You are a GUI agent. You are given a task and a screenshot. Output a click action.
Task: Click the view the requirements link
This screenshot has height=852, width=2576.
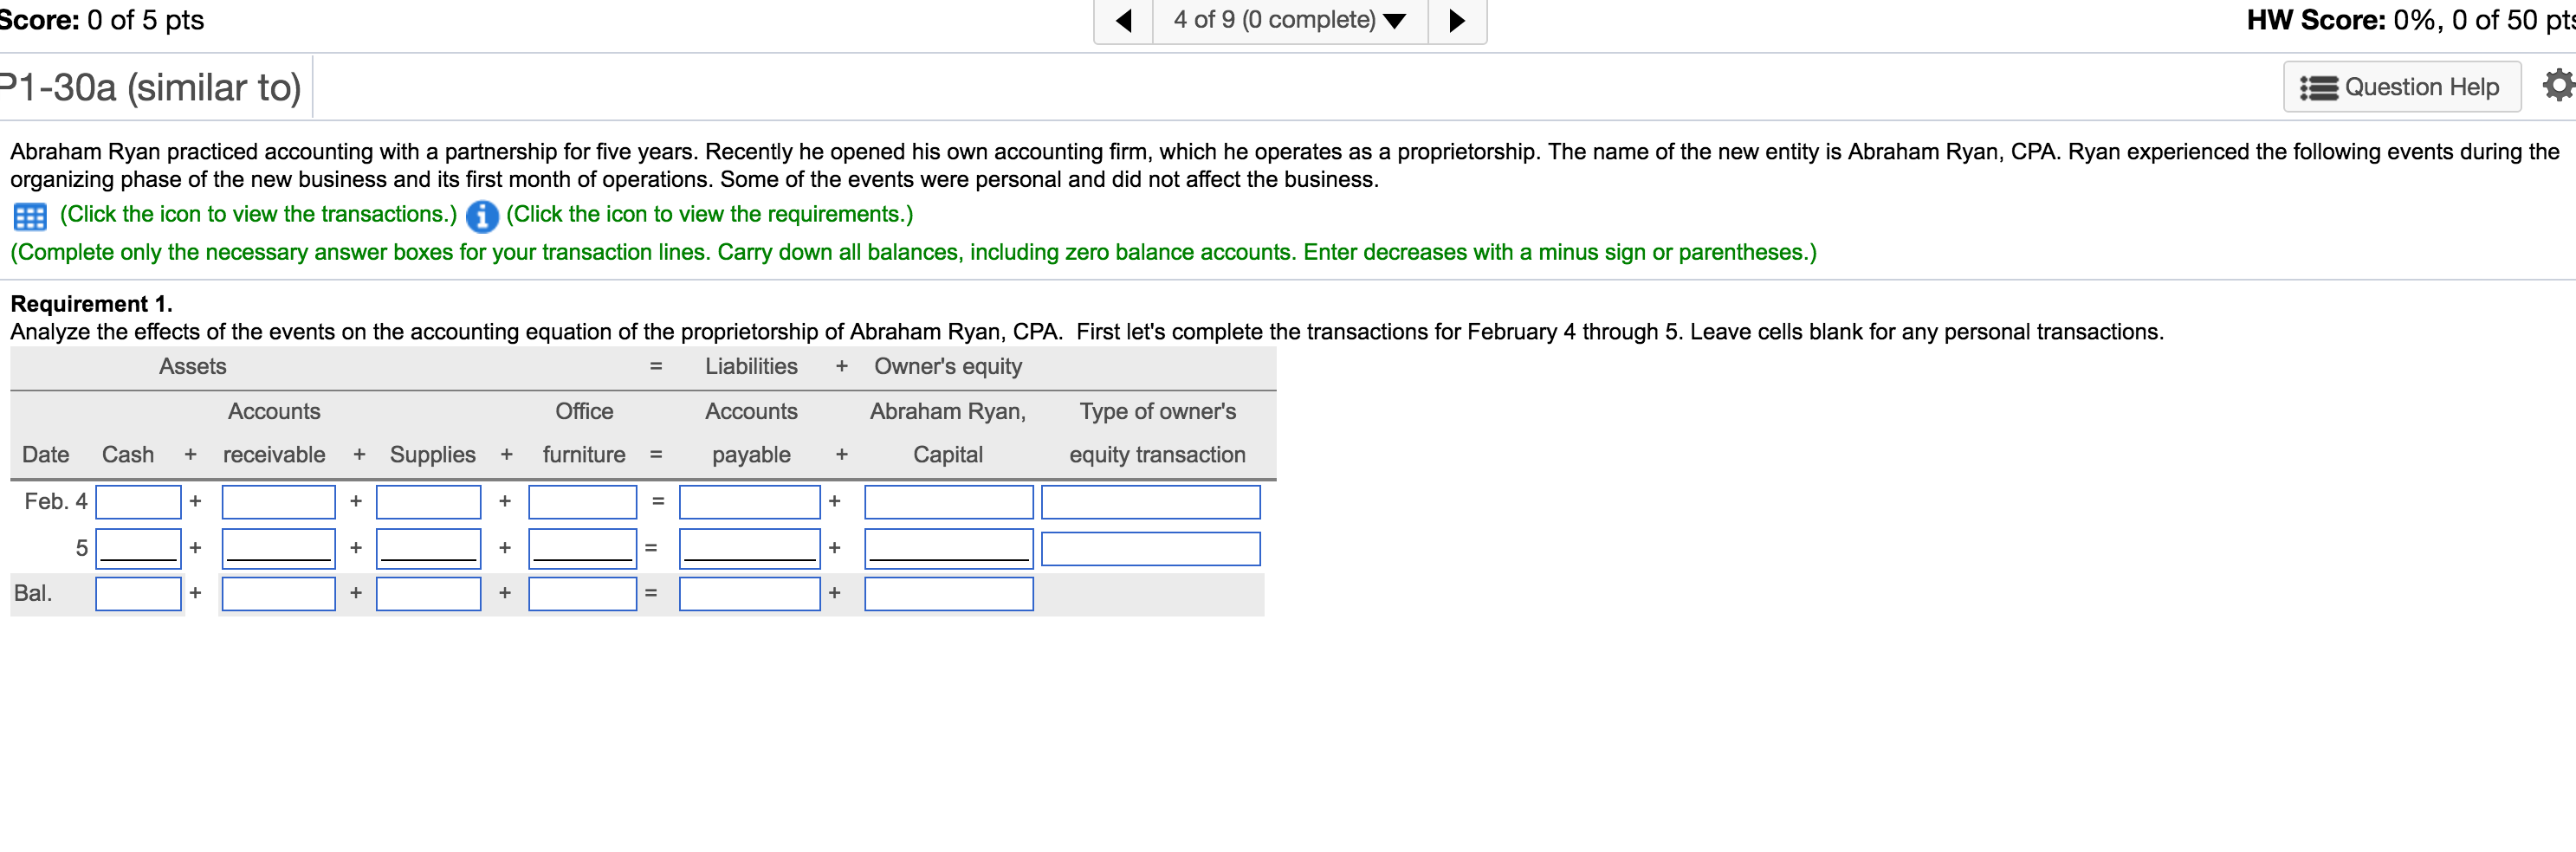709,214
